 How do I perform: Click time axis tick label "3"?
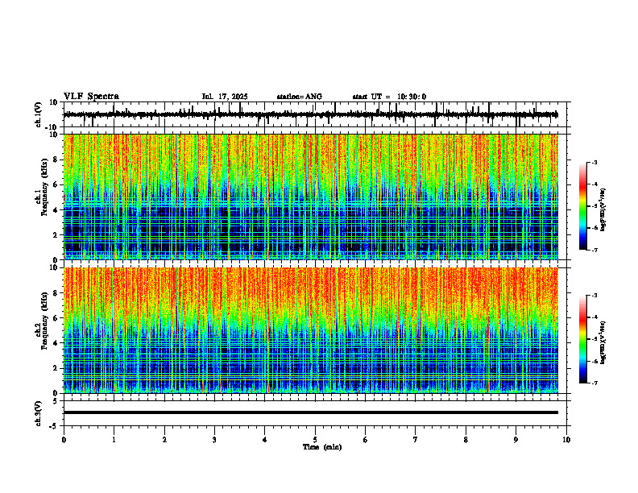[x=214, y=440]
